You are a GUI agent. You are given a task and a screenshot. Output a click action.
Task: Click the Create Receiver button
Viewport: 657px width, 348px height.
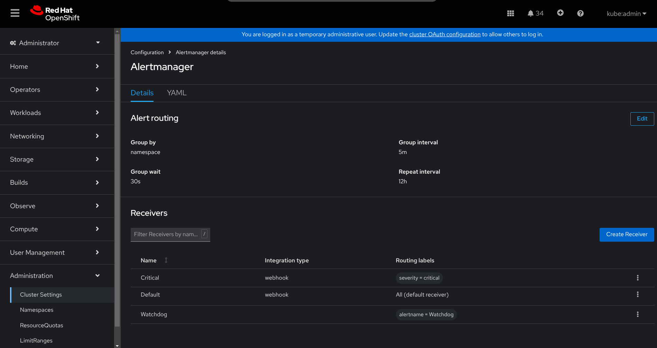627,234
